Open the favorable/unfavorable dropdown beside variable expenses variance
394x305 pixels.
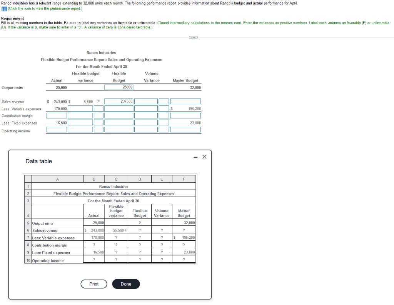[98, 108]
